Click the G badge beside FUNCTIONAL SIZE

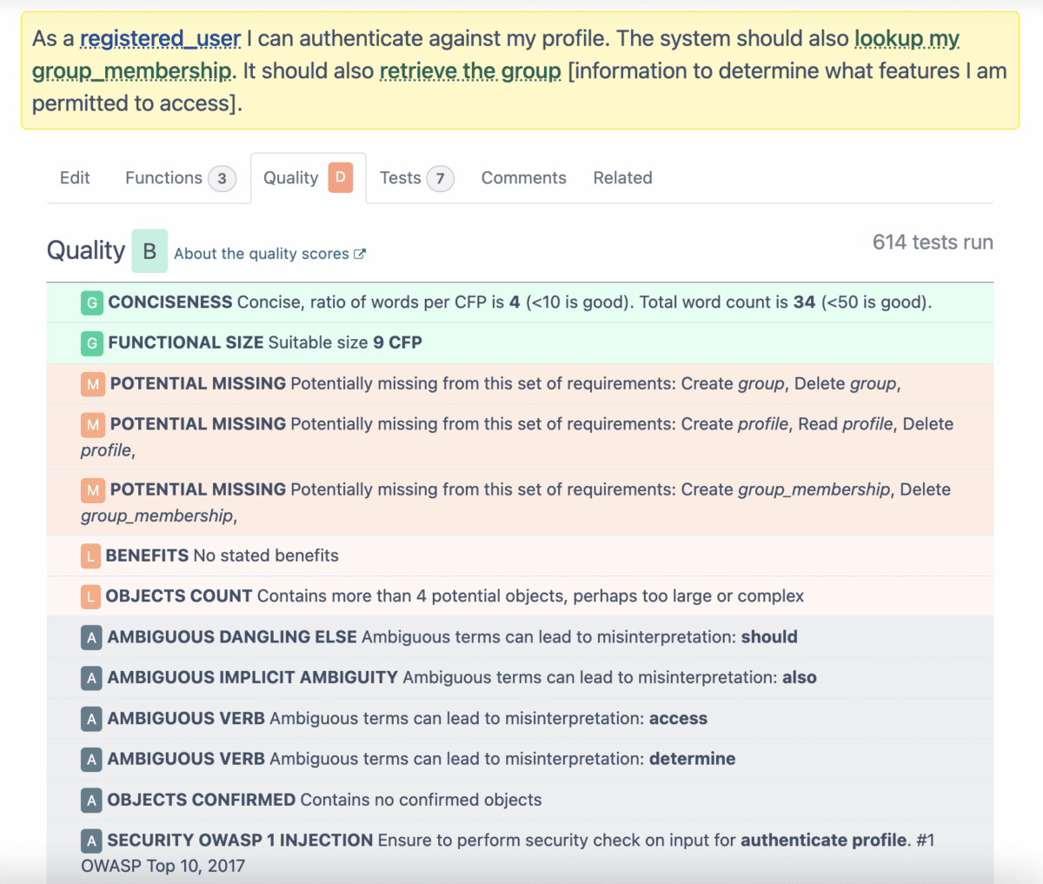[x=91, y=343]
